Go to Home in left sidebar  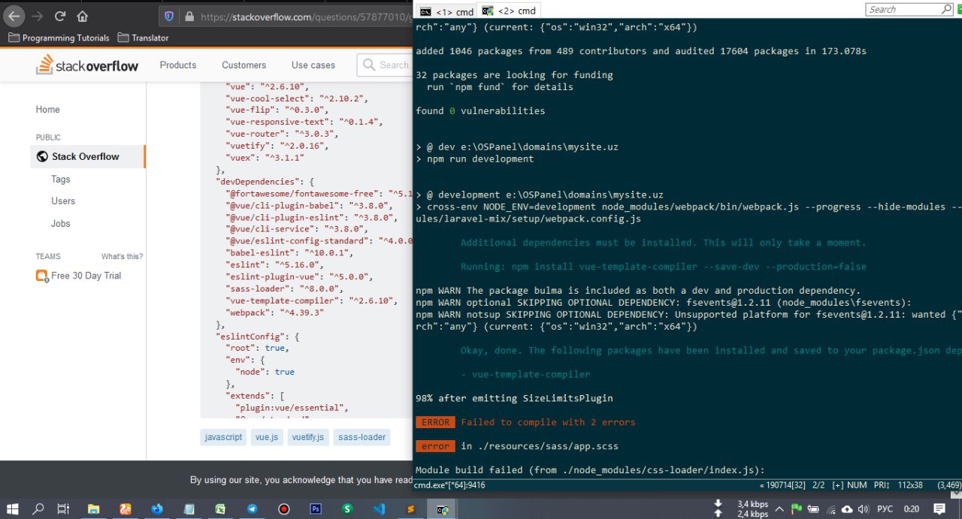point(47,110)
